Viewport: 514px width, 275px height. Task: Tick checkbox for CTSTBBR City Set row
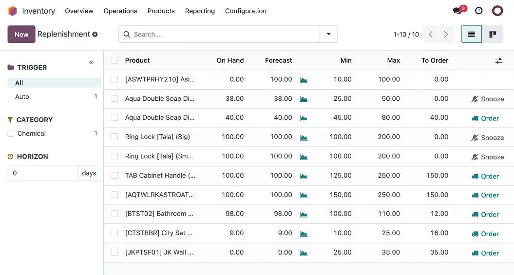point(114,233)
